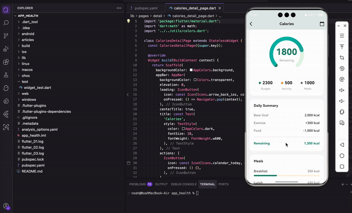This screenshot has width=352, height=213.
Task: Open flutter_01.log in explorer
Action: point(32,141)
